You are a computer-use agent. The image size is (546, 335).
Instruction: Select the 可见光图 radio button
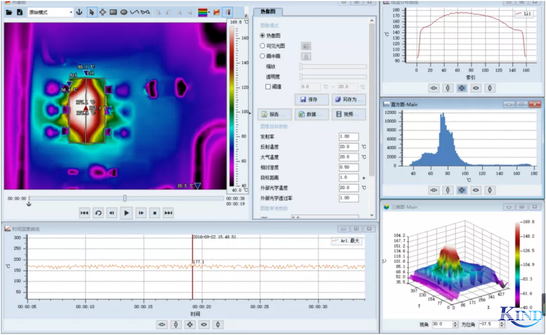pos(262,46)
